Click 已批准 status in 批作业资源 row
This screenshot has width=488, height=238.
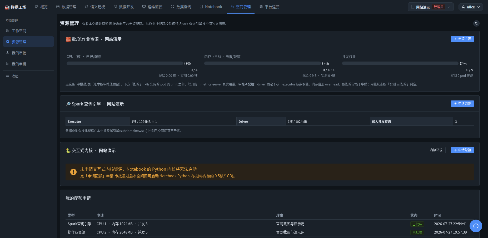coord(417,232)
